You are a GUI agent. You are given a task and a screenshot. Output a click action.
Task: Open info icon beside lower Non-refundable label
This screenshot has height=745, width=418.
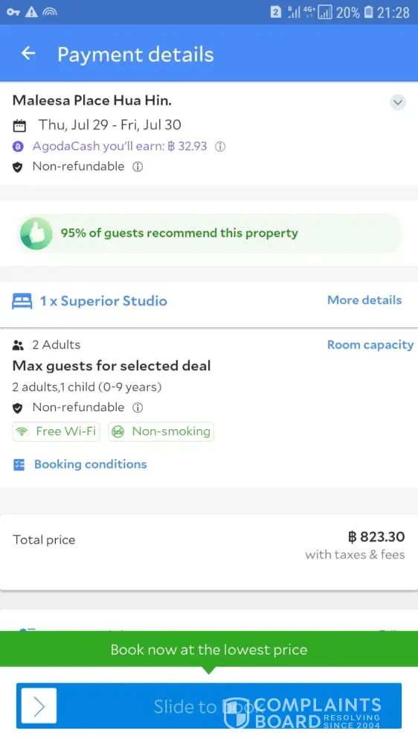pos(138,408)
